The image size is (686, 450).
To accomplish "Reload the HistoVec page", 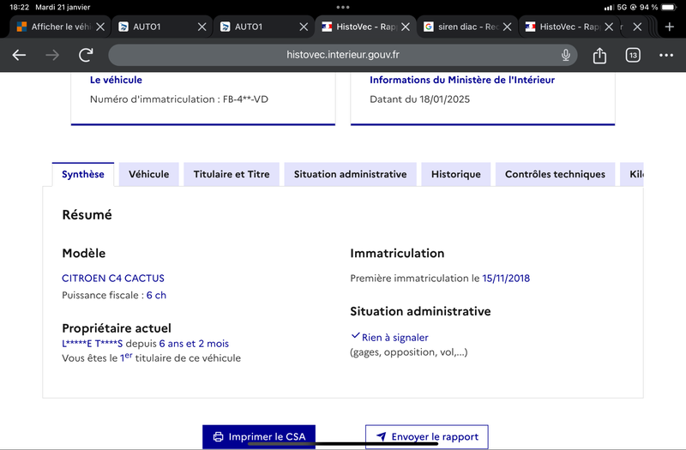I will 86,55.
